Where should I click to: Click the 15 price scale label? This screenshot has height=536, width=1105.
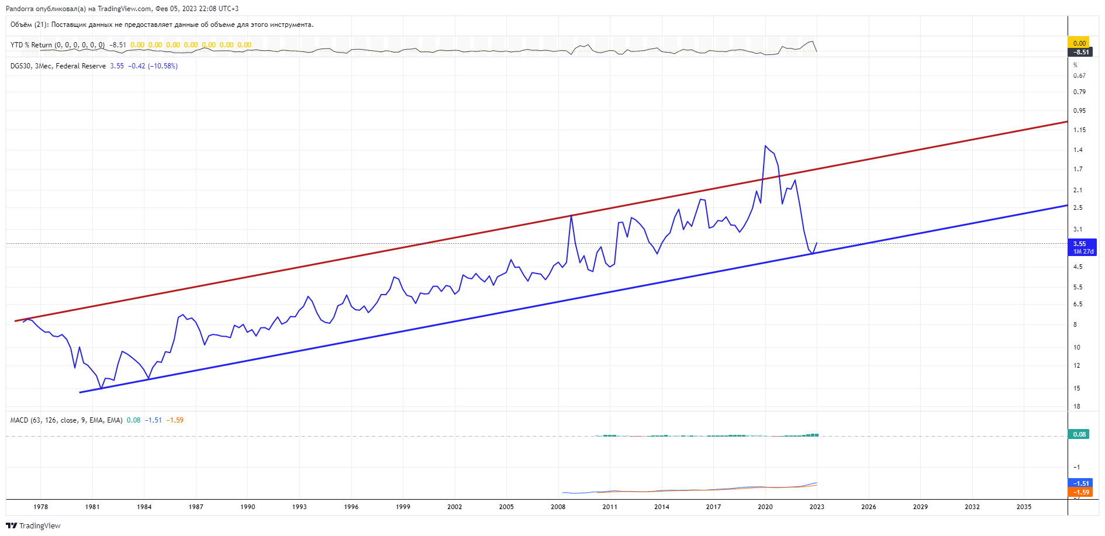pyautogui.click(x=1076, y=388)
